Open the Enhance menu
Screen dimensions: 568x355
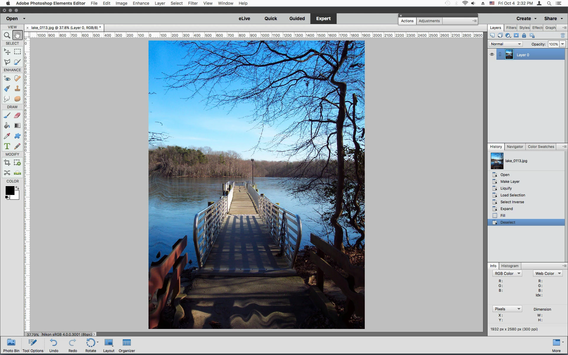[141, 3]
